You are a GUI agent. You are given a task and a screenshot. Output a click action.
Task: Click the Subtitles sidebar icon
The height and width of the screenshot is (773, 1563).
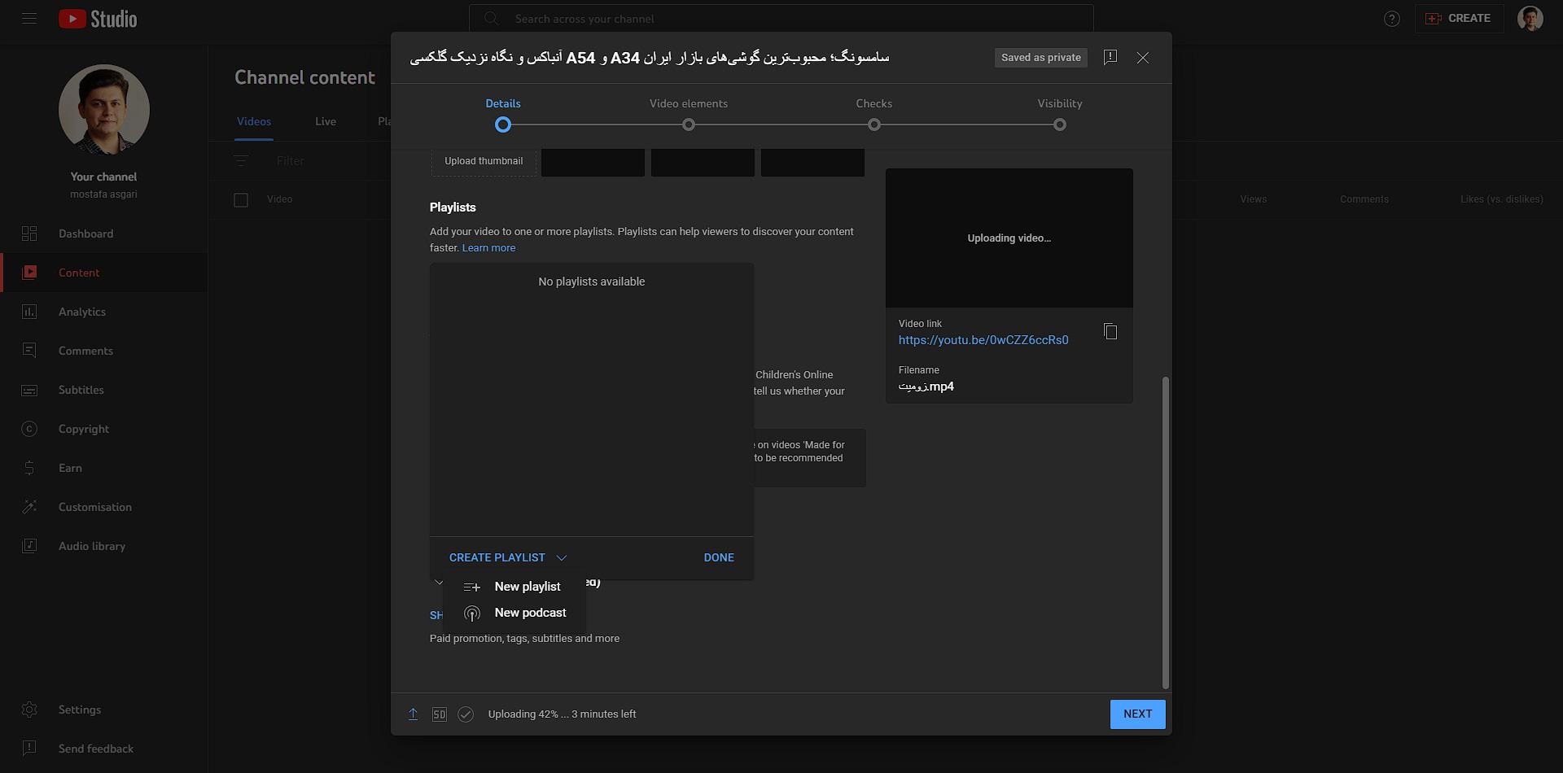coord(29,390)
